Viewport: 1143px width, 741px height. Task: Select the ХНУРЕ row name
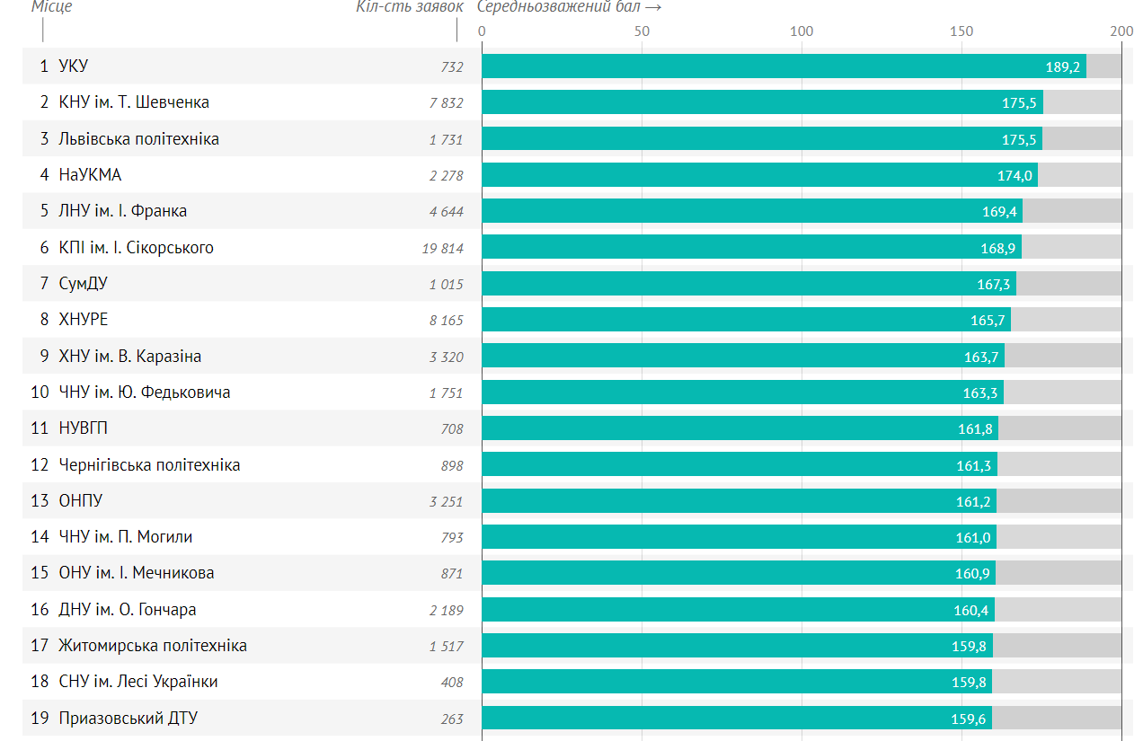tap(83, 320)
